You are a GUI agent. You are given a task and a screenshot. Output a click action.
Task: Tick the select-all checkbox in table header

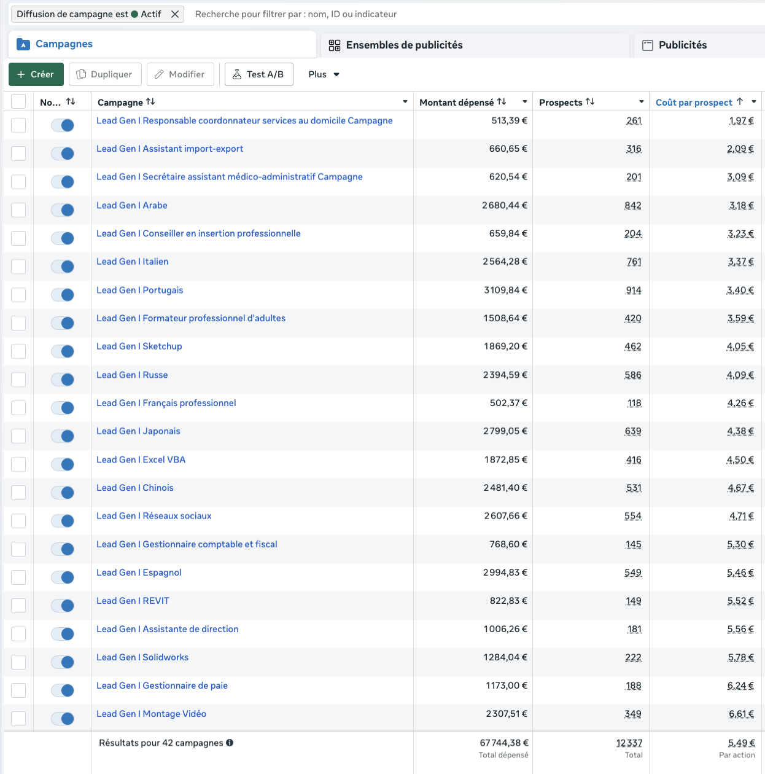(x=18, y=101)
